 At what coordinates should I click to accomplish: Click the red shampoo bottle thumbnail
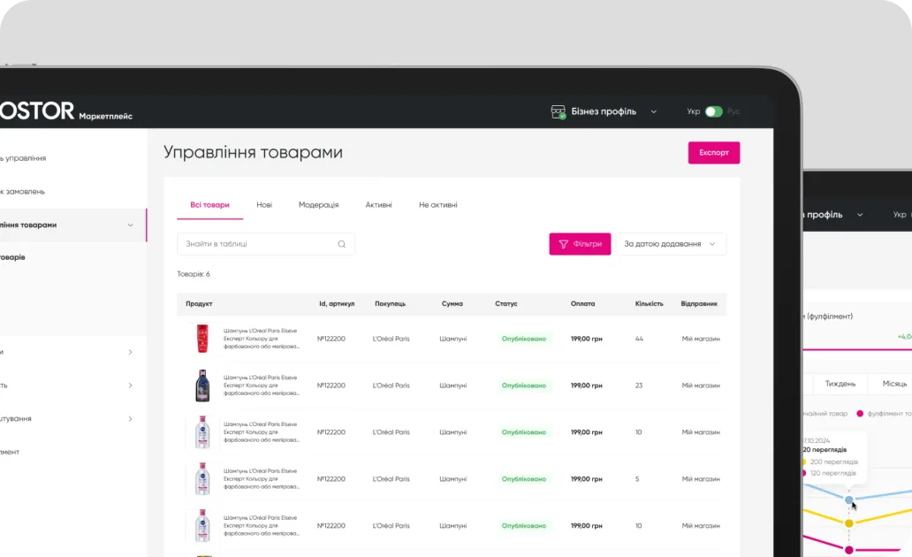202,339
